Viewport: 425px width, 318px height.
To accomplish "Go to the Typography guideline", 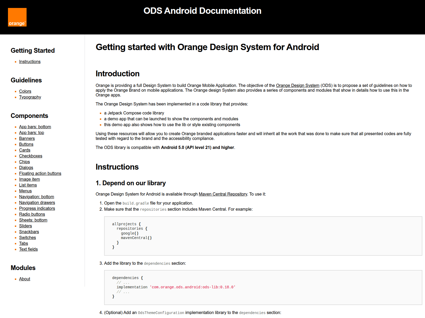I will (30, 97).
